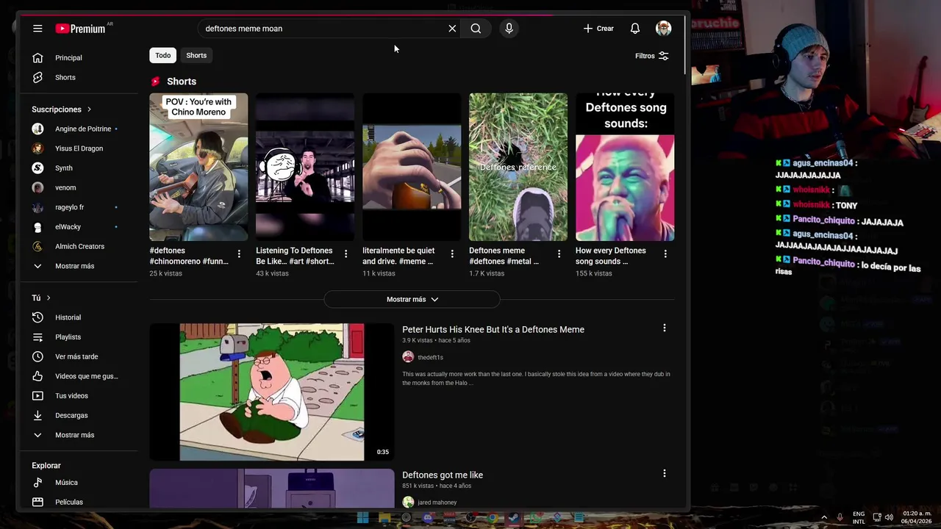Image resolution: width=941 pixels, height=529 pixels.
Task: Open Peter Hurts His Knee video title
Action: [493, 330]
